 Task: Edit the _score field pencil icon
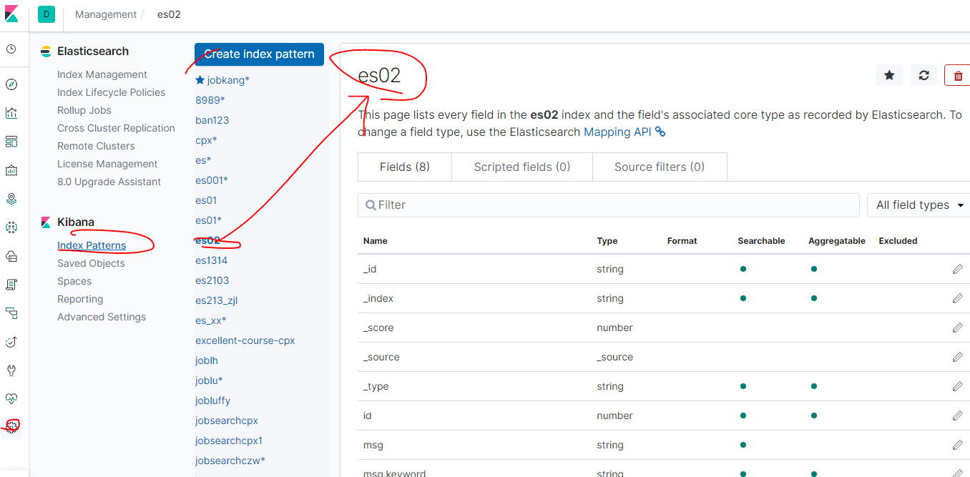pos(958,328)
